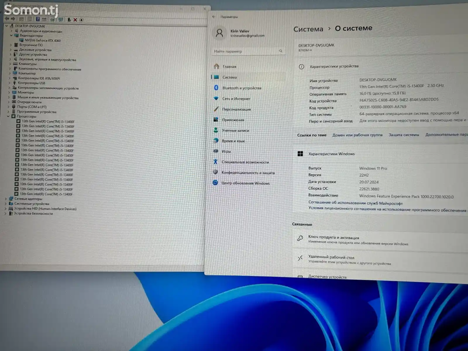
Task: Click the Сеть и Интернет network icon
Action: [x=216, y=99]
